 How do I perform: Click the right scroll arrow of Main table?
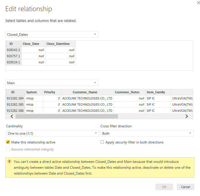(187, 116)
